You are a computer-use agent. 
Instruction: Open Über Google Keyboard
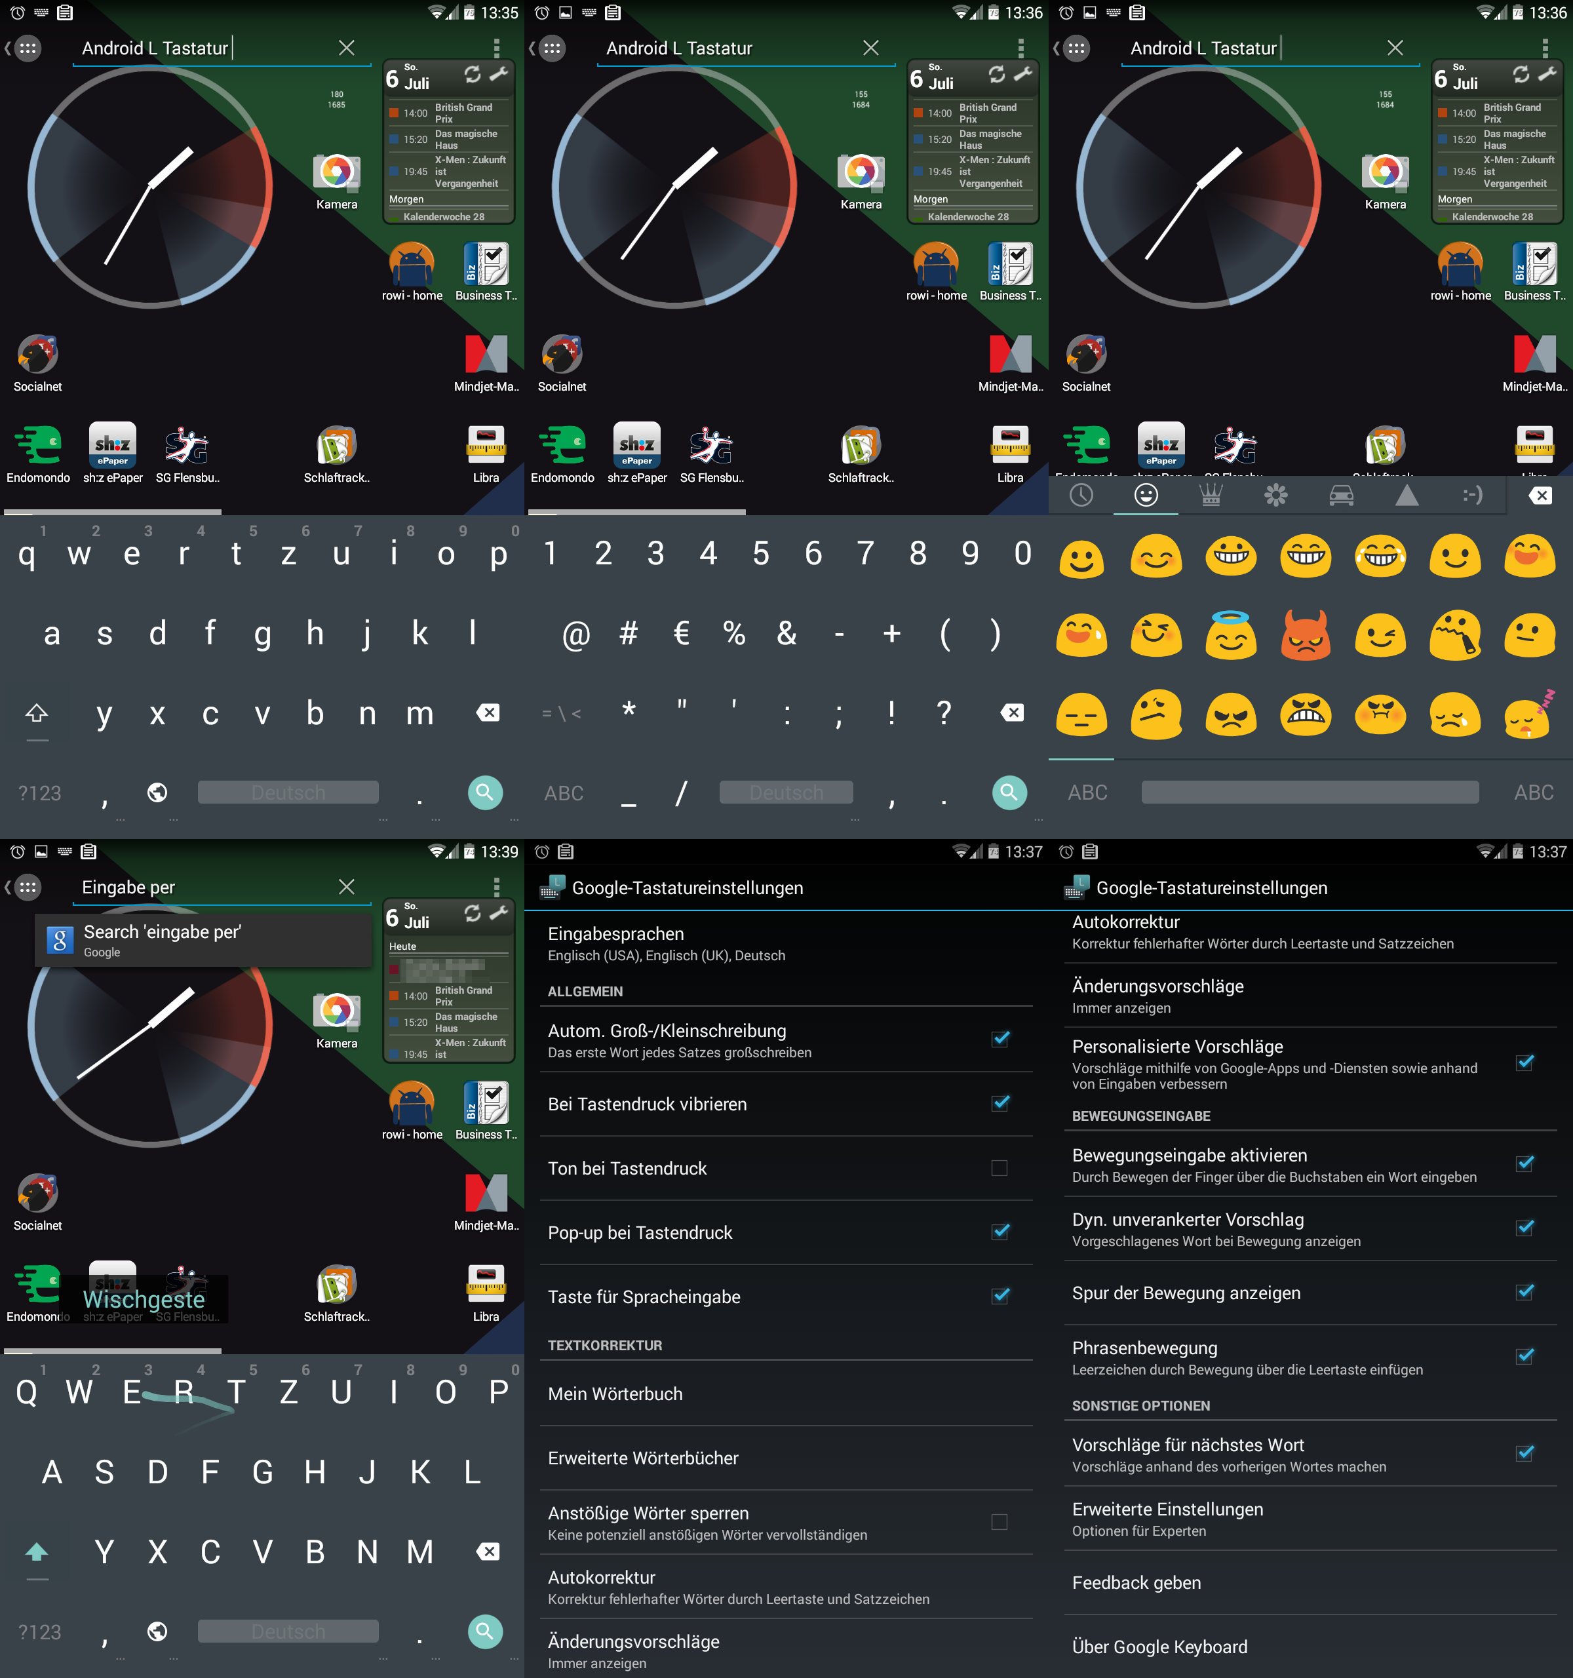[1310, 1647]
